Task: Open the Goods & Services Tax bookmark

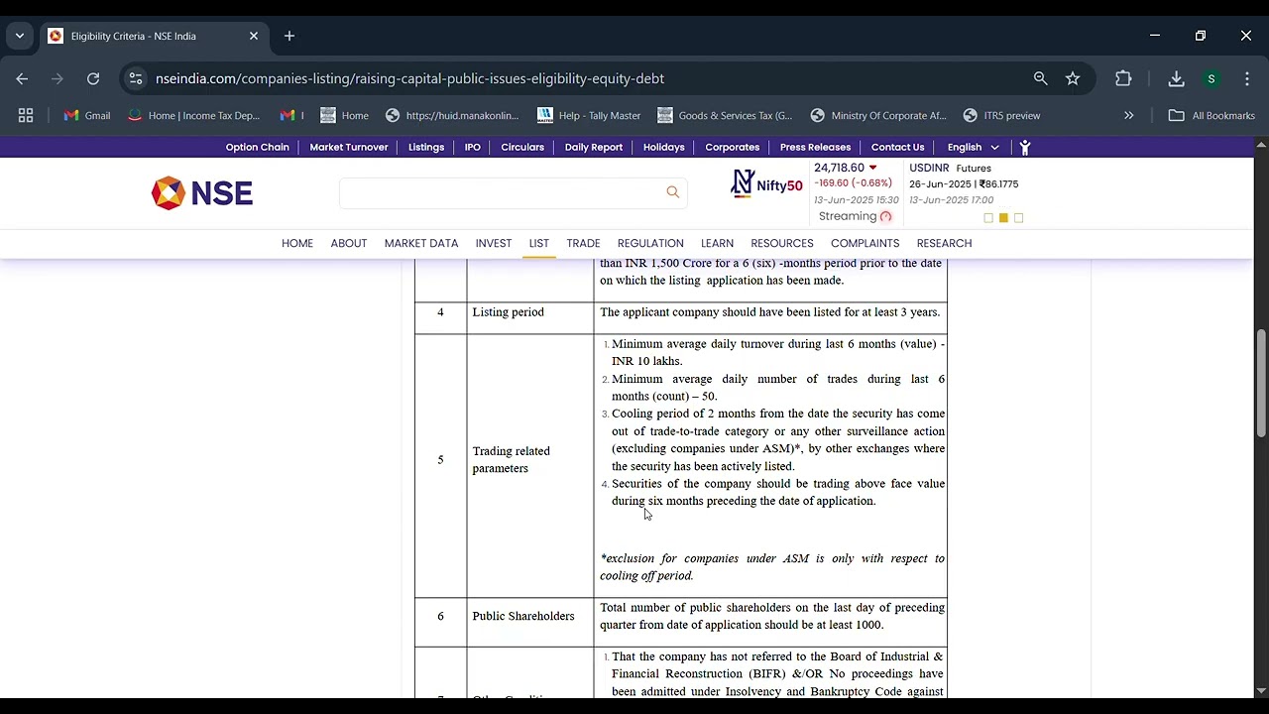Action: (725, 115)
